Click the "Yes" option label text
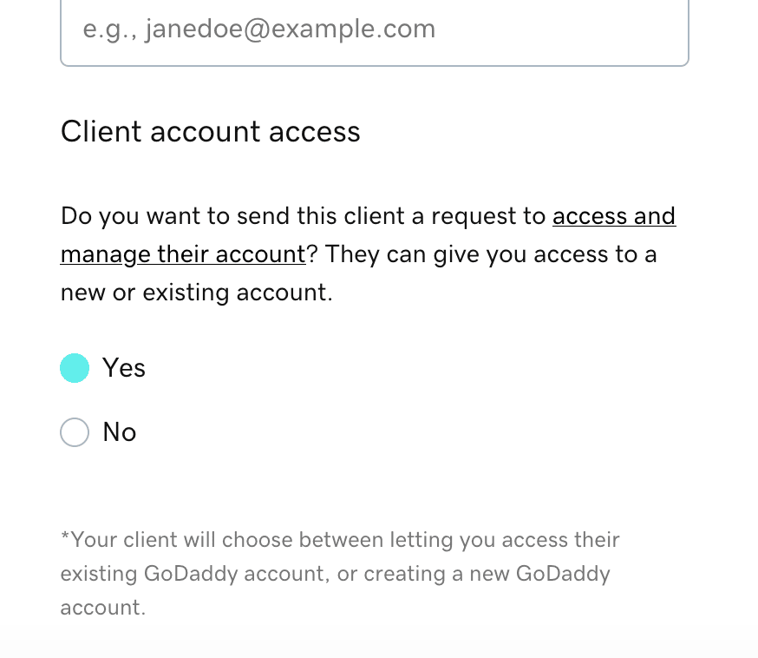This screenshot has width=758, height=658. tap(124, 368)
